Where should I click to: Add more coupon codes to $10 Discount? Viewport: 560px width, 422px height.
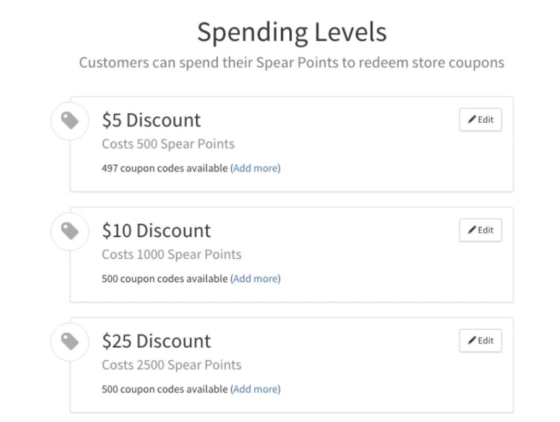point(255,278)
